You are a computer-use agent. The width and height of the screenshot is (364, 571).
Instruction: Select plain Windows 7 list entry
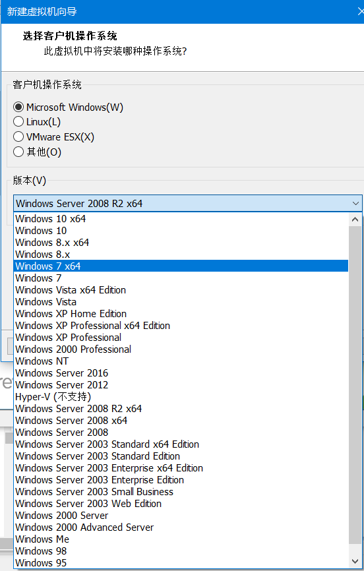tap(181, 278)
